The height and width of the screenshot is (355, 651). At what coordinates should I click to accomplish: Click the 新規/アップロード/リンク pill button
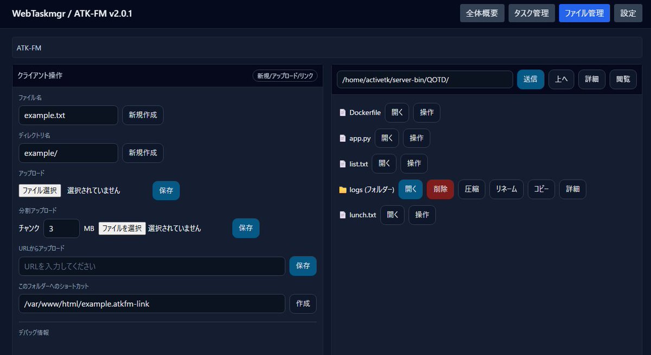tap(285, 76)
